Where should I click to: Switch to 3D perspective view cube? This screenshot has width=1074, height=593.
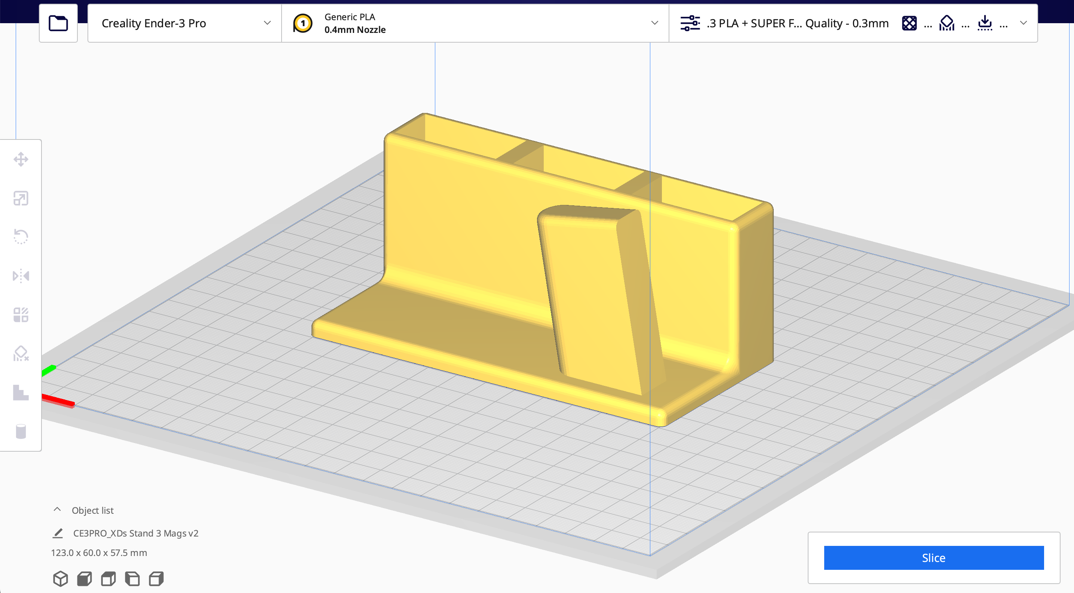pyautogui.click(x=61, y=578)
